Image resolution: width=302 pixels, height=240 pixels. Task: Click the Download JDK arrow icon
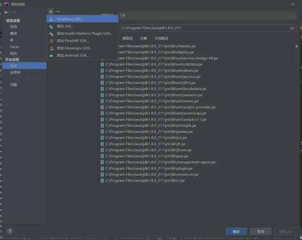[51, 19]
